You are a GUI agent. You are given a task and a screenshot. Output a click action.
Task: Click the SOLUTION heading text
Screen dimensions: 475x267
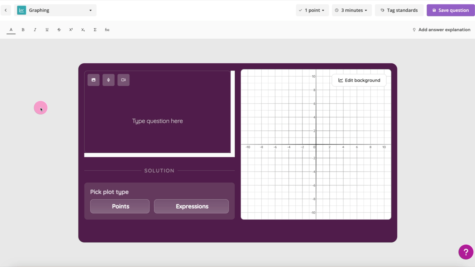[159, 171]
